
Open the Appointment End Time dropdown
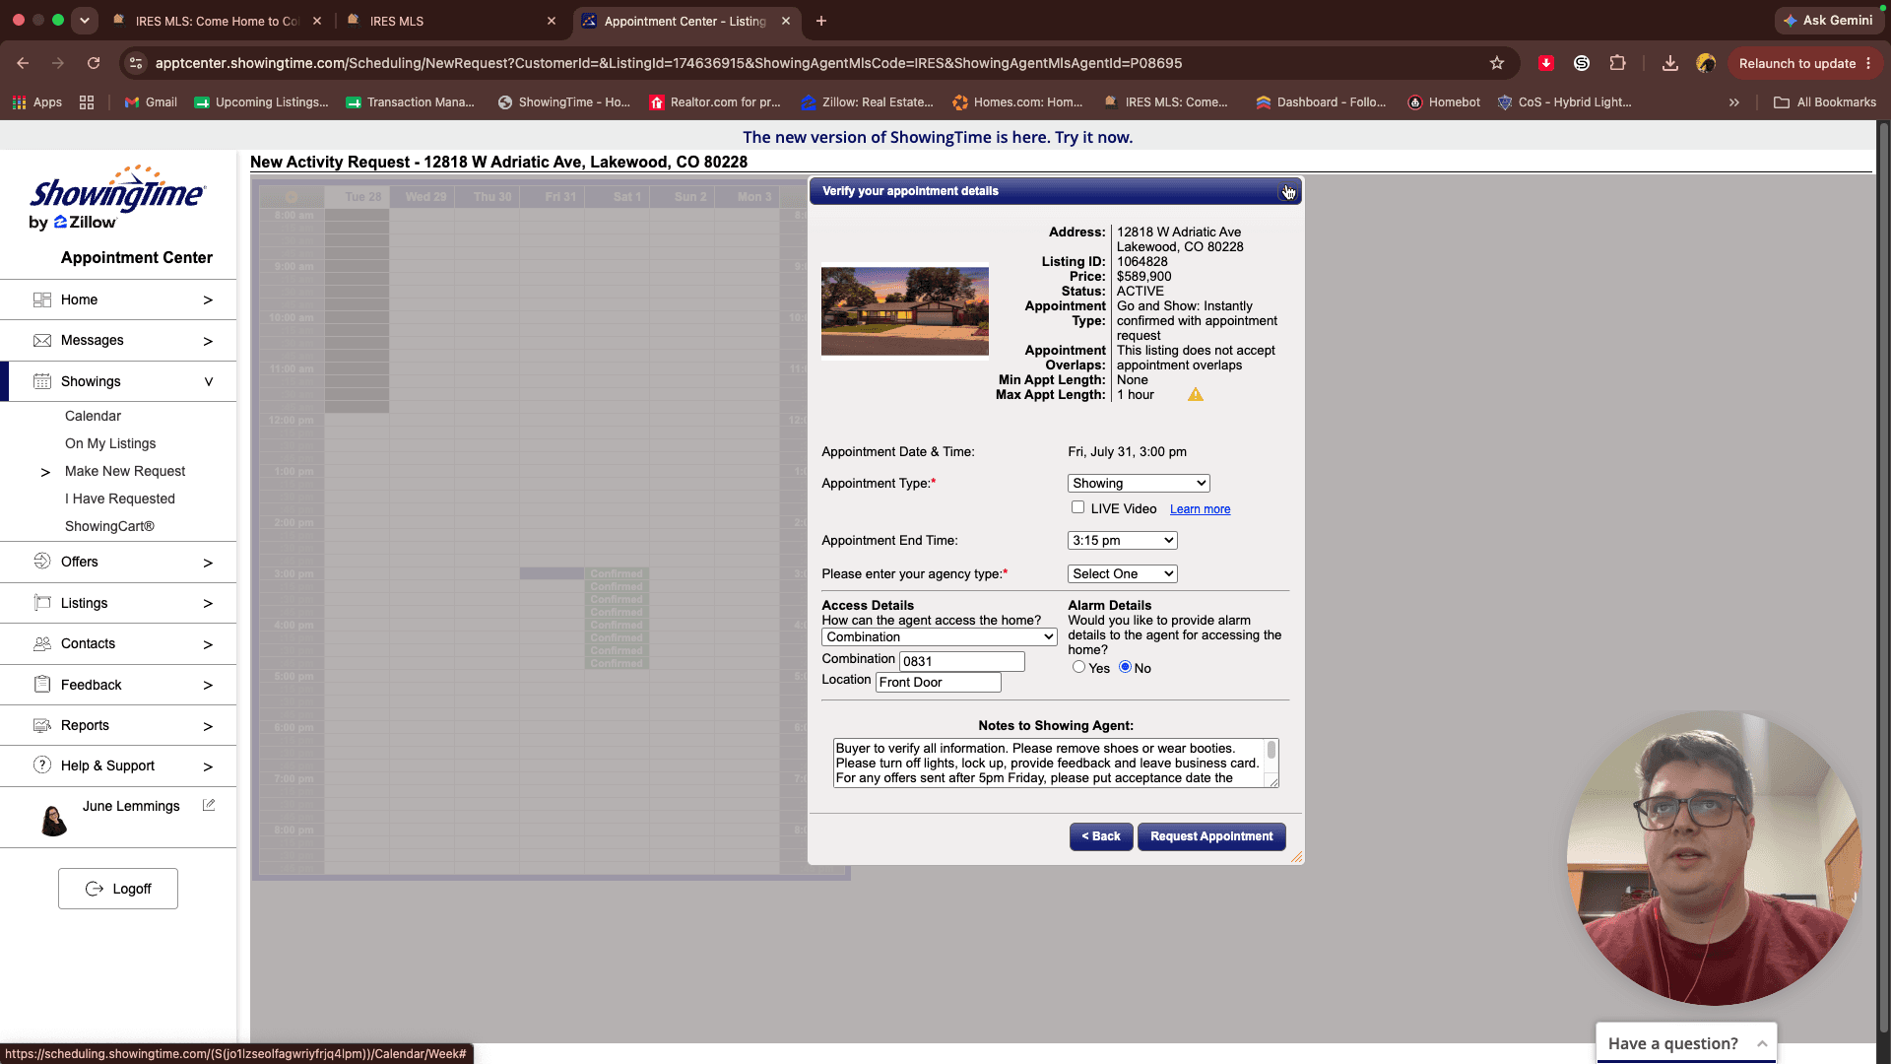click(1123, 541)
